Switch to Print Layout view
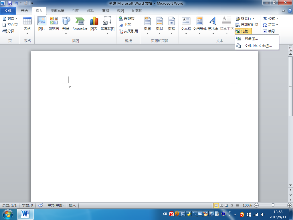 pyautogui.click(x=216, y=205)
